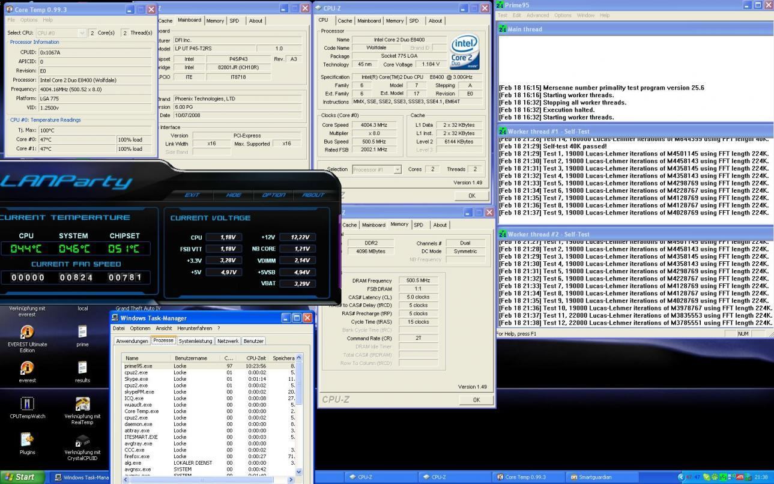Click OK in the CPU-Z processor window
Image resolution: width=774 pixels, height=484 pixels.
pos(472,196)
